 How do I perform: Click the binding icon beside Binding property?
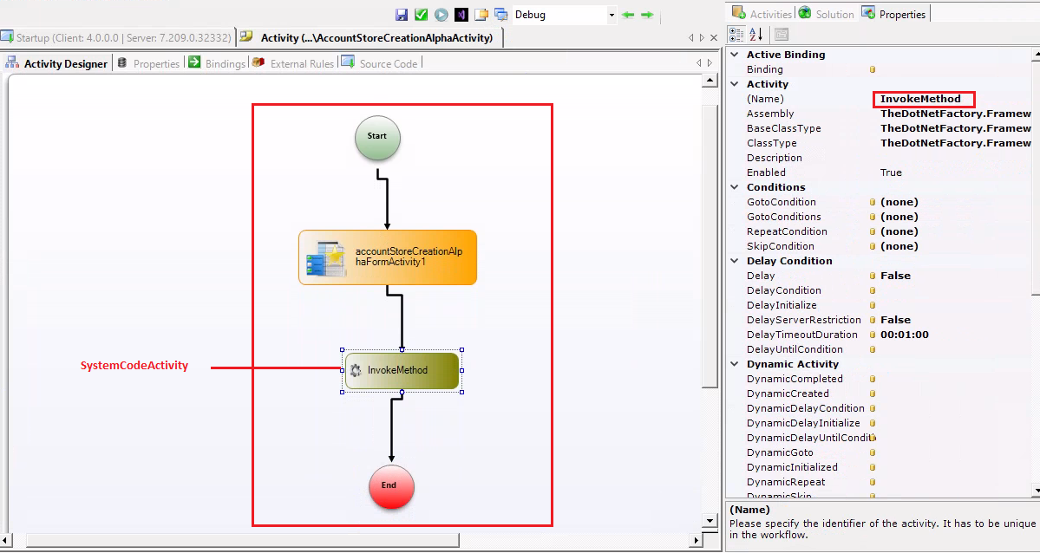(x=873, y=69)
